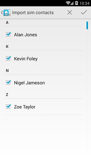Screen dimensions: 91x163
Task: Select the Kevin Foley contact name
Action: tap(26, 59)
